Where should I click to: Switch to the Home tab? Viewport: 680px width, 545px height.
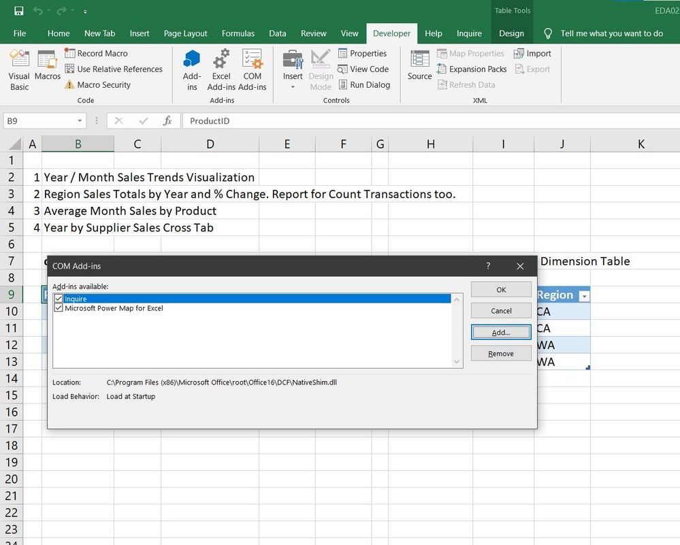59,33
